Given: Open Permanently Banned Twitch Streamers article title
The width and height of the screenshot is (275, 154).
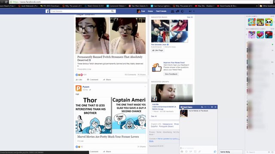Looking at the screenshot, I should tap(110, 59).
